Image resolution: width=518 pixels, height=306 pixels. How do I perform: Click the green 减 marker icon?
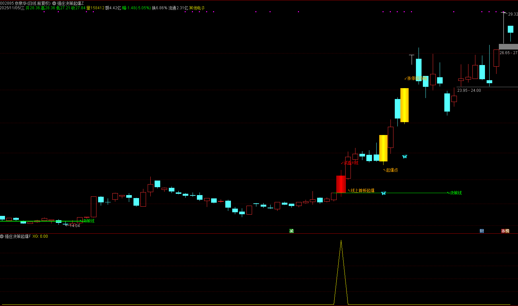pyautogui.click(x=291, y=231)
